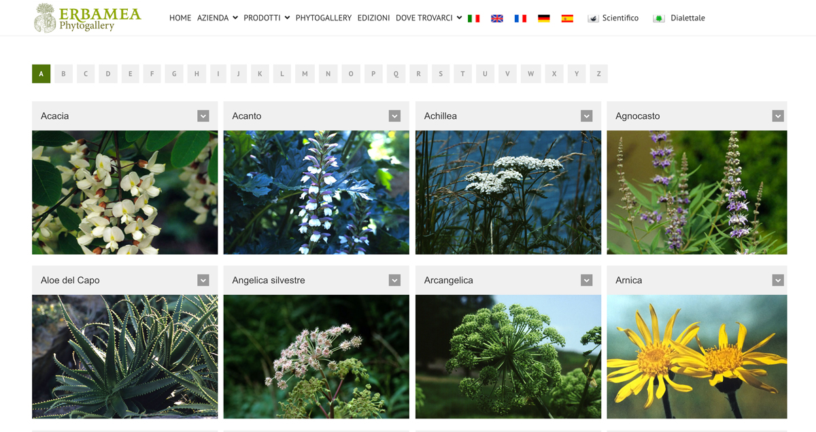Switch language with the Italian flag
Viewport: 816px width, 432px height.
click(474, 18)
